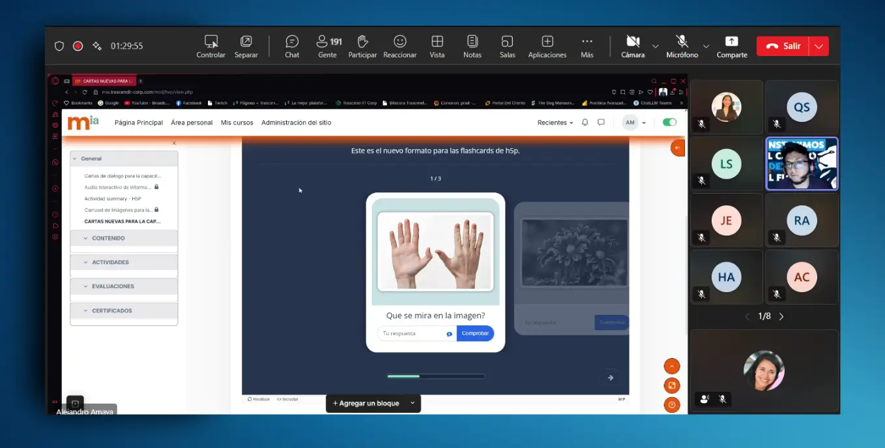Raise hand with Participar icon

[362, 46]
